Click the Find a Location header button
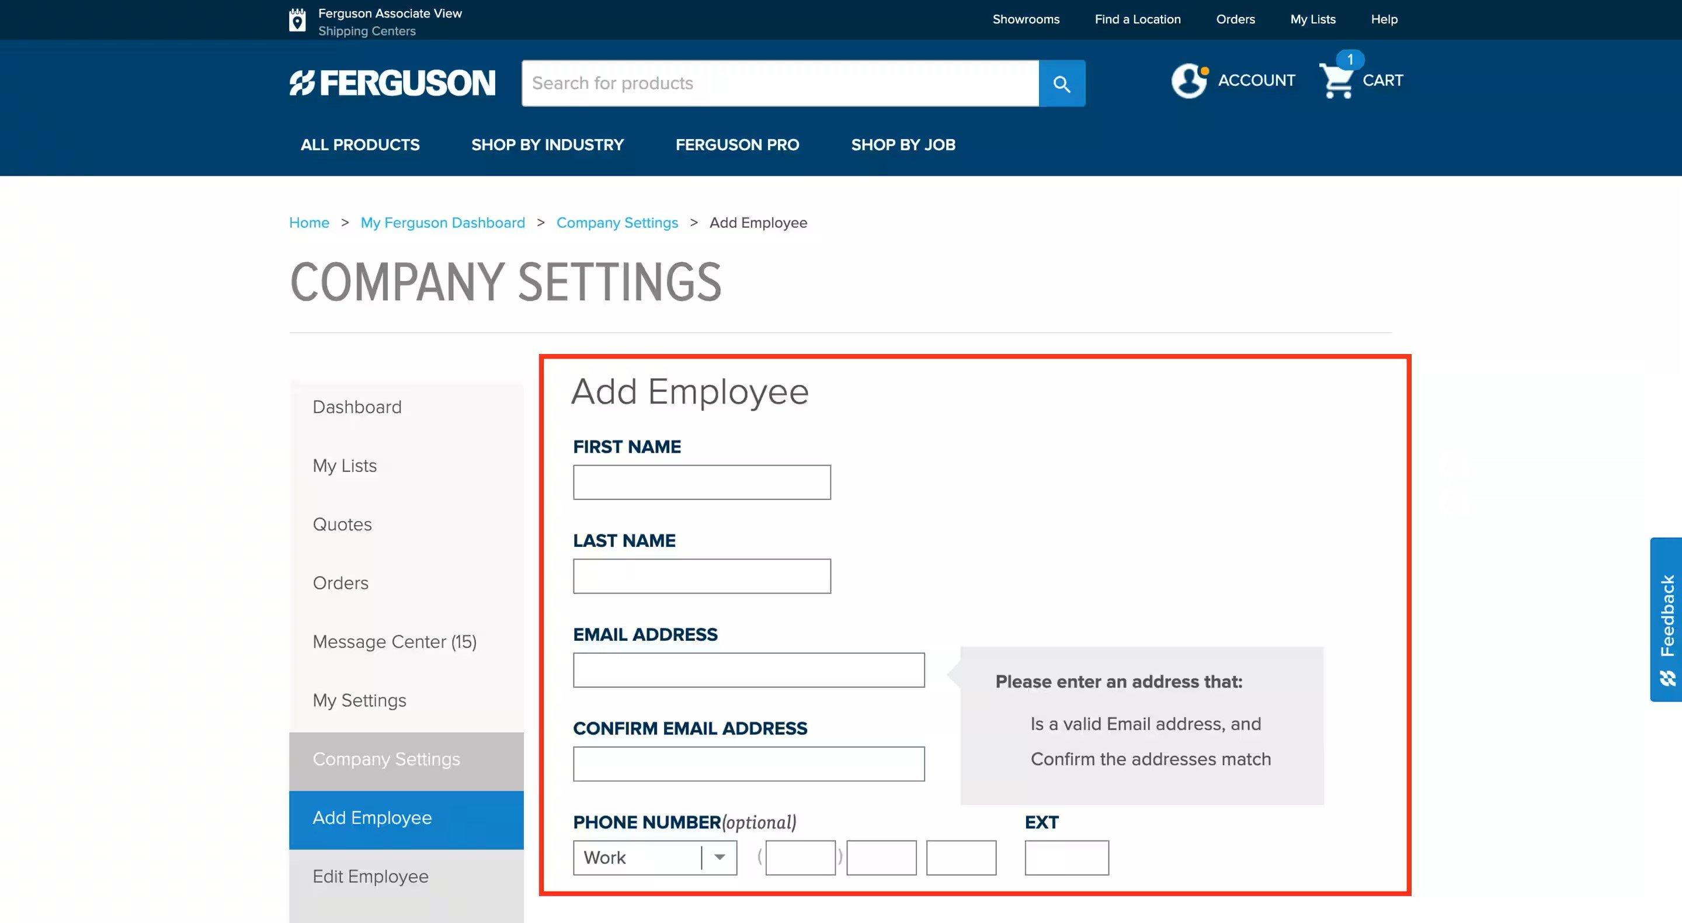This screenshot has width=1682, height=923. (1138, 18)
